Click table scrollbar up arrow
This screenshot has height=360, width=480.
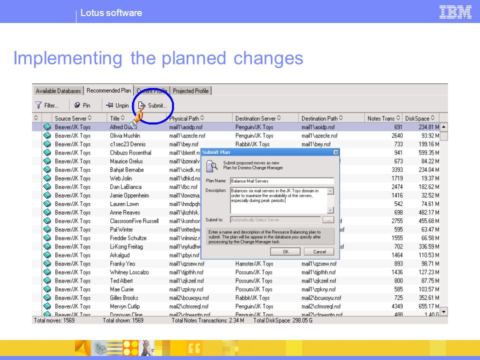point(443,126)
